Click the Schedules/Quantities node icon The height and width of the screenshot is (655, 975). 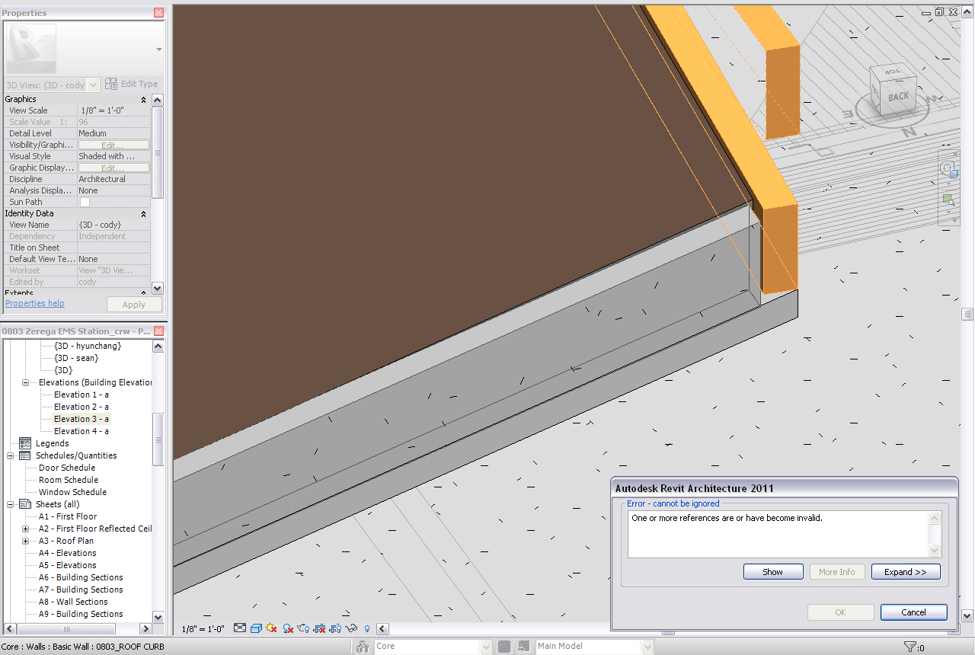pyautogui.click(x=25, y=455)
